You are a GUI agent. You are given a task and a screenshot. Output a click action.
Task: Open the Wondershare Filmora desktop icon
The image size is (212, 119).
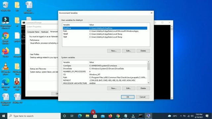pos(6,23)
